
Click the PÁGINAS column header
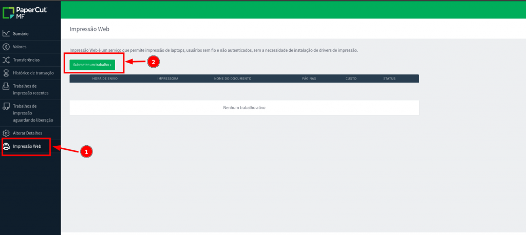point(309,79)
